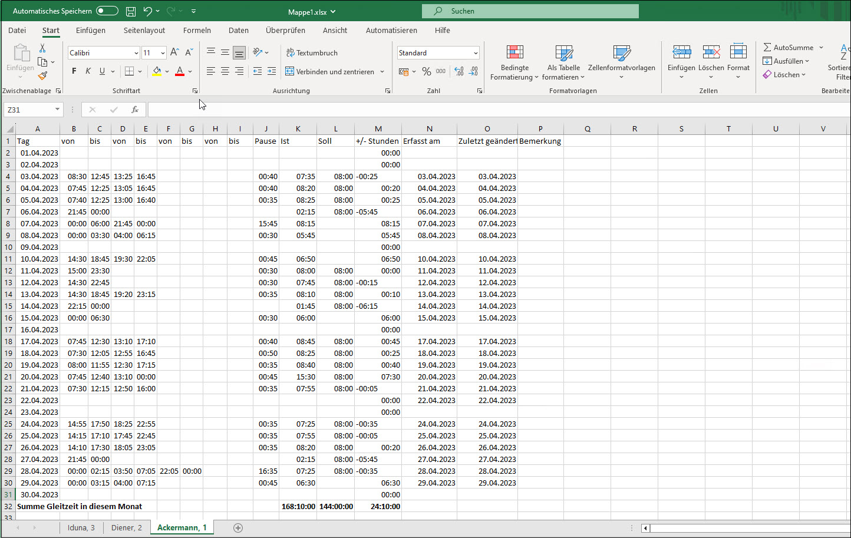Click the Cut scissors icon
The image size is (851, 538).
(x=42, y=48)
